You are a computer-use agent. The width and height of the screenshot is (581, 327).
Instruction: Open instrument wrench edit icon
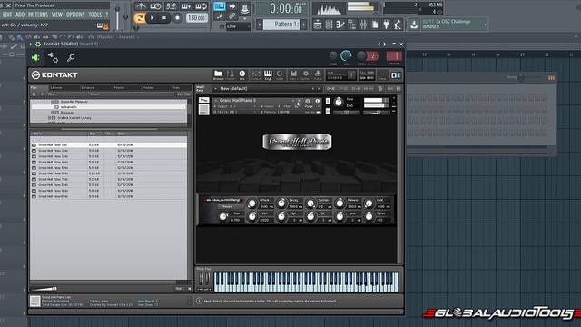(203, 100)
